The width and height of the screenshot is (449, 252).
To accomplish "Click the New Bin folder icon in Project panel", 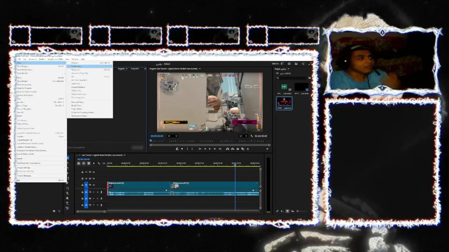I will 310,78.
